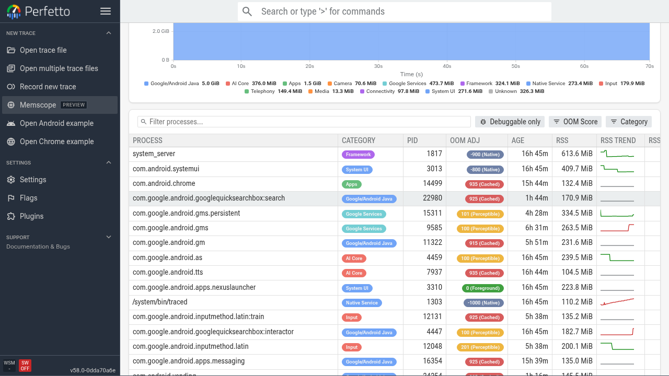This screenshot has height=376, width=669.
Task: Sort by the PROCESS column header
Action: pyautogui.click(x=234, y=140)
